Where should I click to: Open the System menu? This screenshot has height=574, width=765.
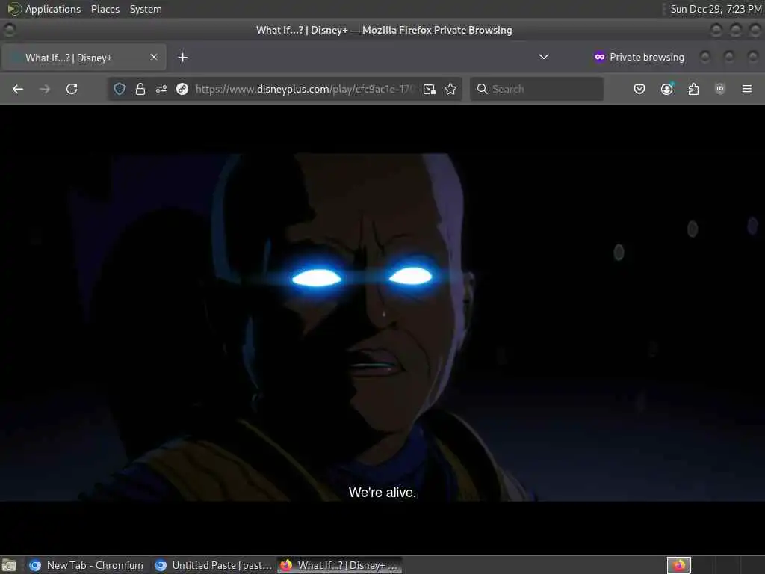[146, 9]
